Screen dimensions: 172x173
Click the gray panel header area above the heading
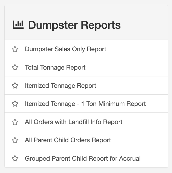[86, 11]
